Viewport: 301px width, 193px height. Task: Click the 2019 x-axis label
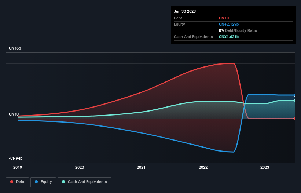[x=18, y=167]
